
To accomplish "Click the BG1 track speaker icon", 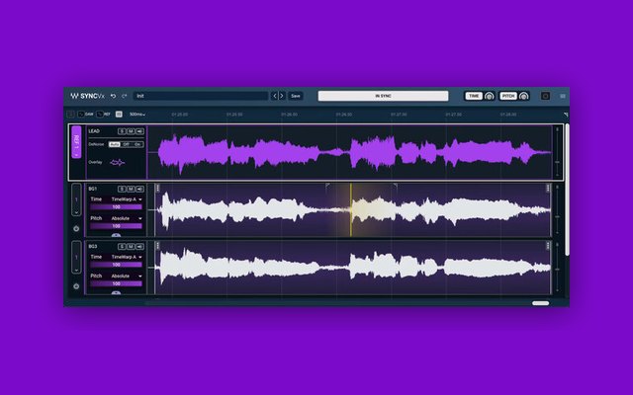I will coord(139,189).
